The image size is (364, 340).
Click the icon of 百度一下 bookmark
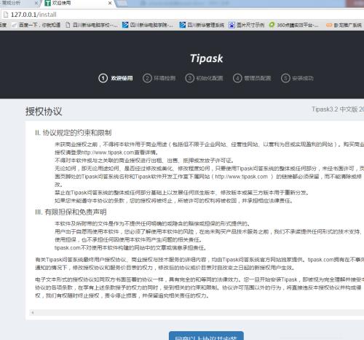(x=15, y=25)
